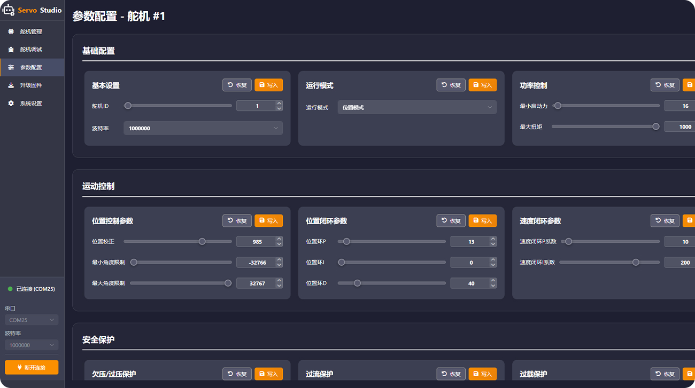The height and width of the screenshot is (388, 695).
Task: Restore the 运行模式 card settings
Action: point(451,85)
